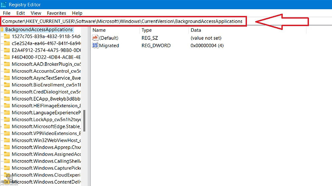Click the REG_DWORD type cell
The width and height of the screenshot is (332, 186).
(x=156, y=46)
